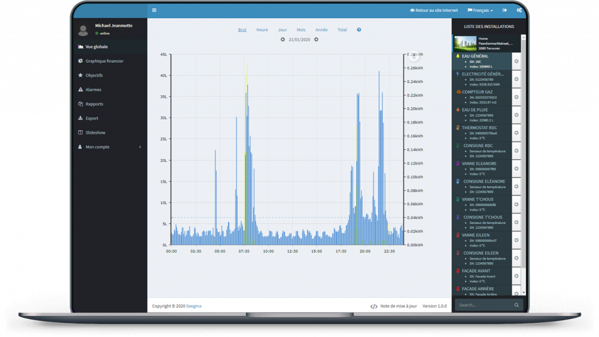Image resolution: width=599 pixels, height=337 pixels.
Task: Open the Français language dropdown
Action: (480, 10)
